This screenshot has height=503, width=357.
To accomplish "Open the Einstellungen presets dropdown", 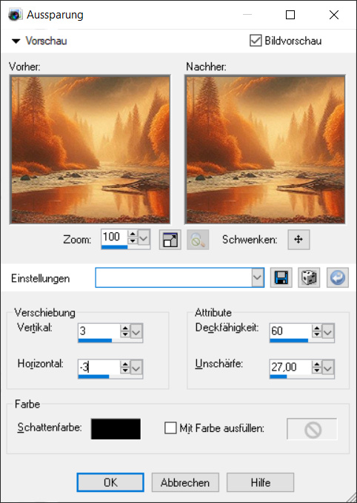I will point(258,277).
